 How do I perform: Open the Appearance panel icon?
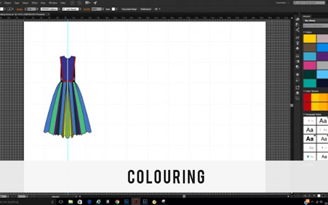tap(297, 75)
